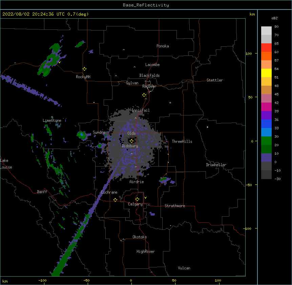Click the RedDeer city label
This screenshot has height=285, width=292.
[149, 86]
